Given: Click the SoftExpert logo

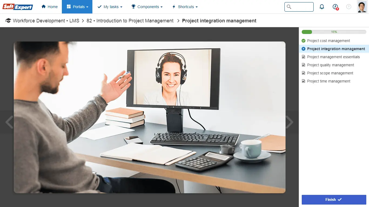Looking at the screenshot, I should click(x=17, y=7).
